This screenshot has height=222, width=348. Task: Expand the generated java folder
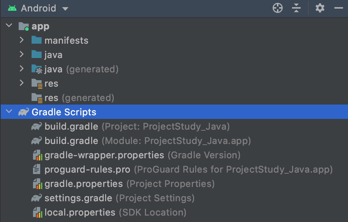pyautogui.click(x=22, y=69)
